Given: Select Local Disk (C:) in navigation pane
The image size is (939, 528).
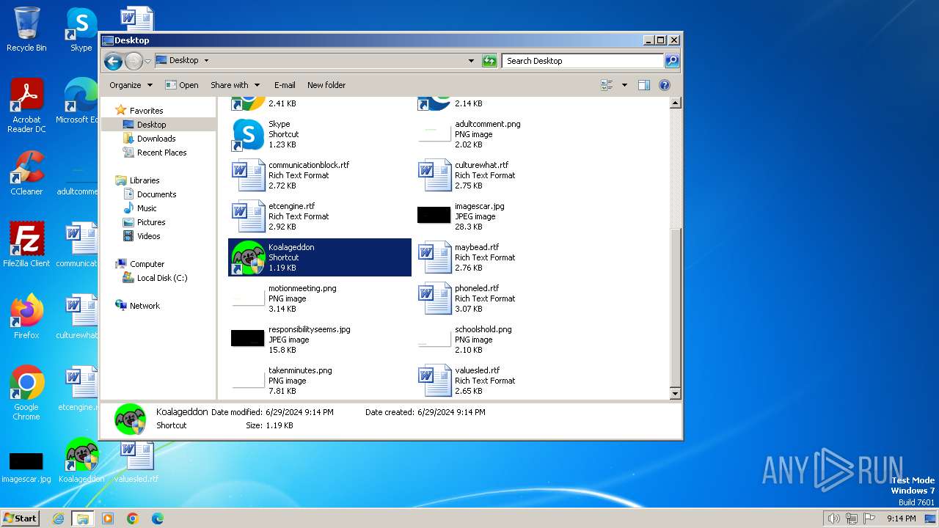Looking at the screenshot, I should (x=162, y=278).
